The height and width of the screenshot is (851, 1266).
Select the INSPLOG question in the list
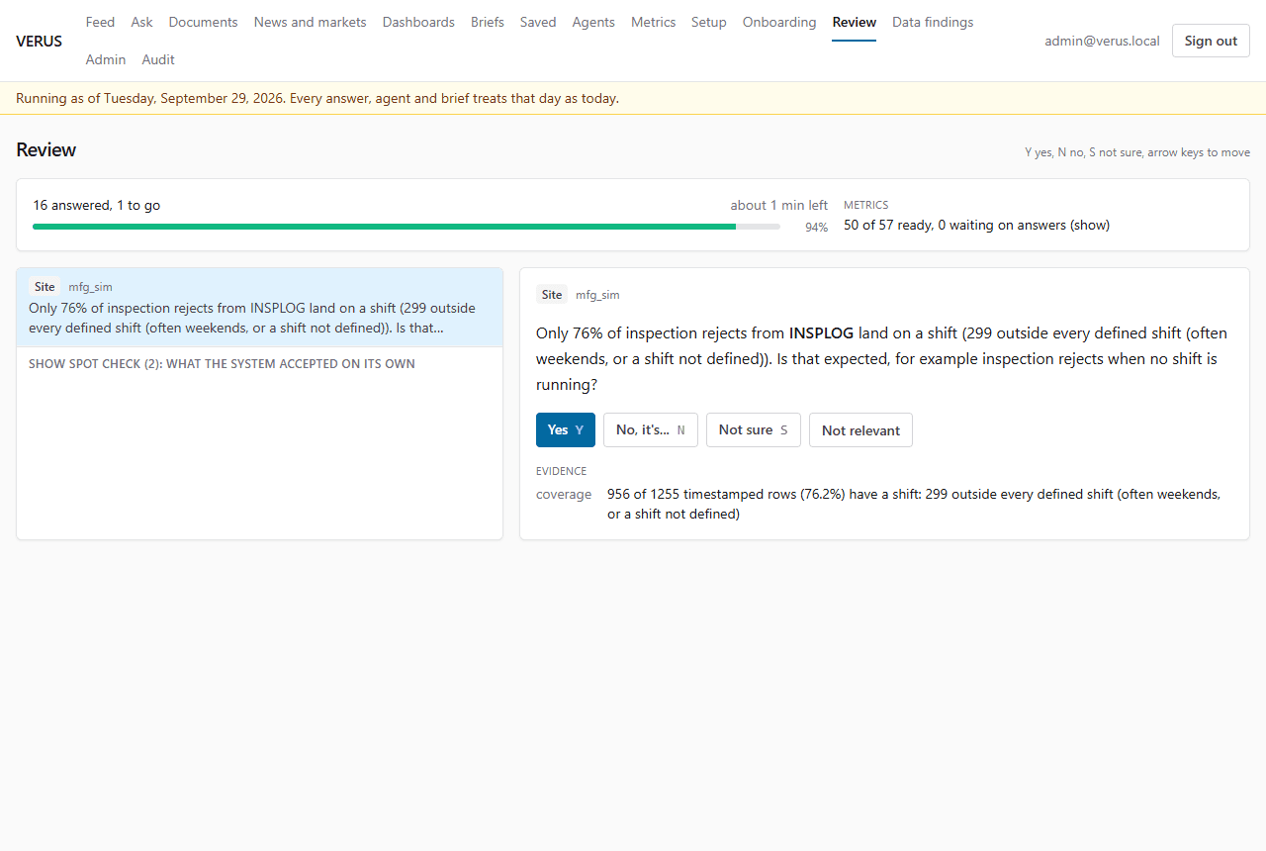tap(259, 307)
